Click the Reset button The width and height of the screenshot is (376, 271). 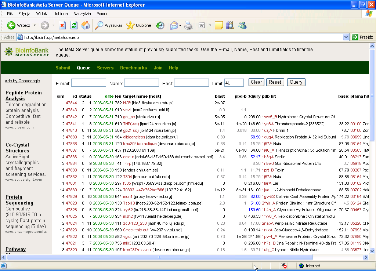(275, 82)
